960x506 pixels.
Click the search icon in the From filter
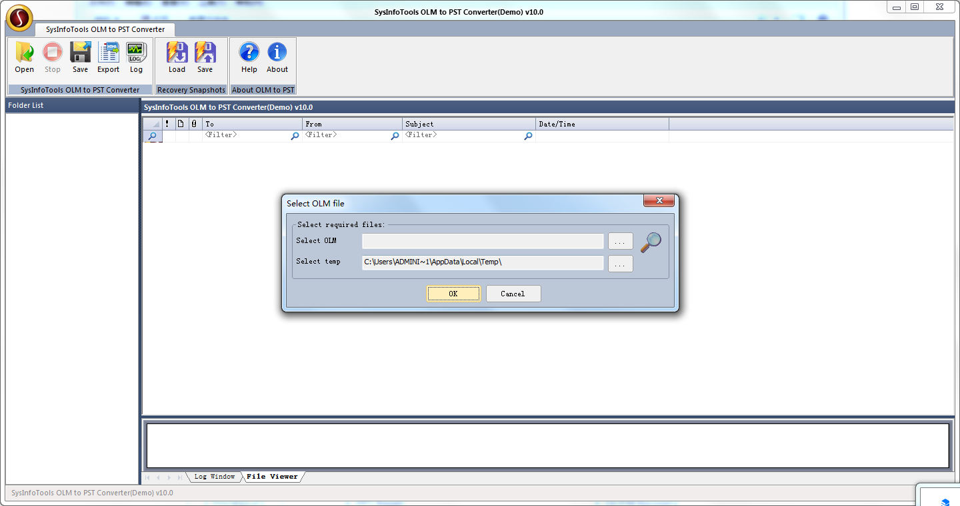(395, 136)
